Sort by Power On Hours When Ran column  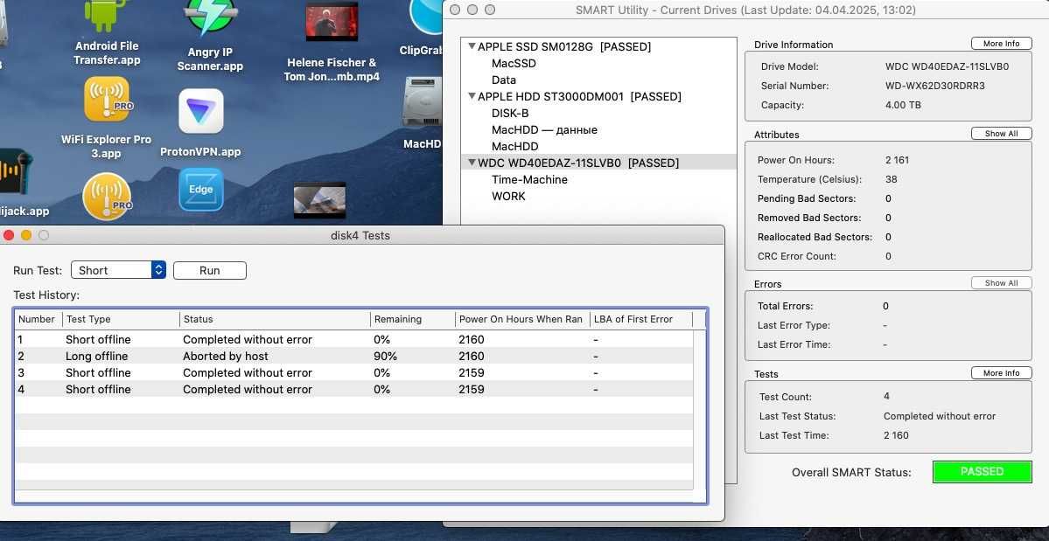point(522,319)
